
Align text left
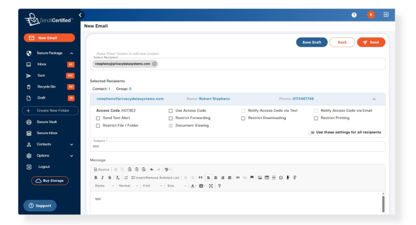coord(208,178)
